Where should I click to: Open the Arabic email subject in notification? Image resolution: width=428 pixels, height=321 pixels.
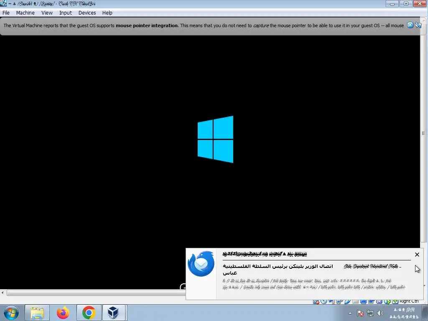click(x=278, y=270)
